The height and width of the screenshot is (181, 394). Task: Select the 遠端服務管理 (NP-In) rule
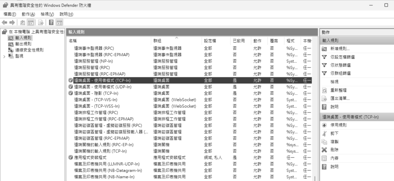[190, 61]
